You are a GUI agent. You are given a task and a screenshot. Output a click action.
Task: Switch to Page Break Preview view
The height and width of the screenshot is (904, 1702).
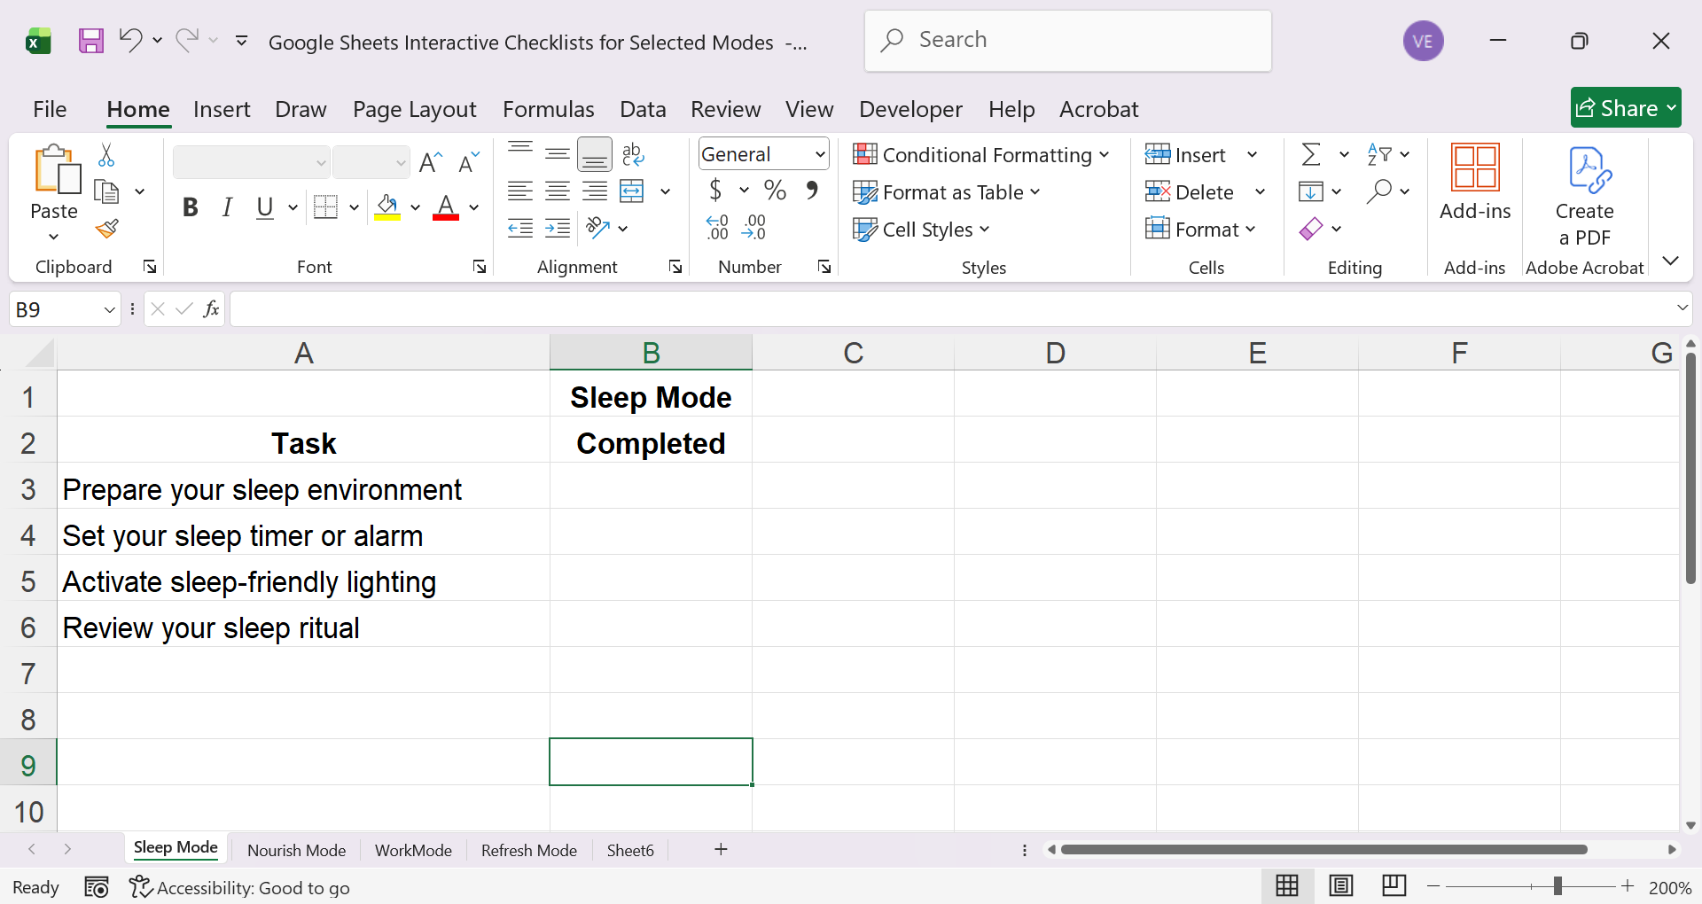(1394, 886)
